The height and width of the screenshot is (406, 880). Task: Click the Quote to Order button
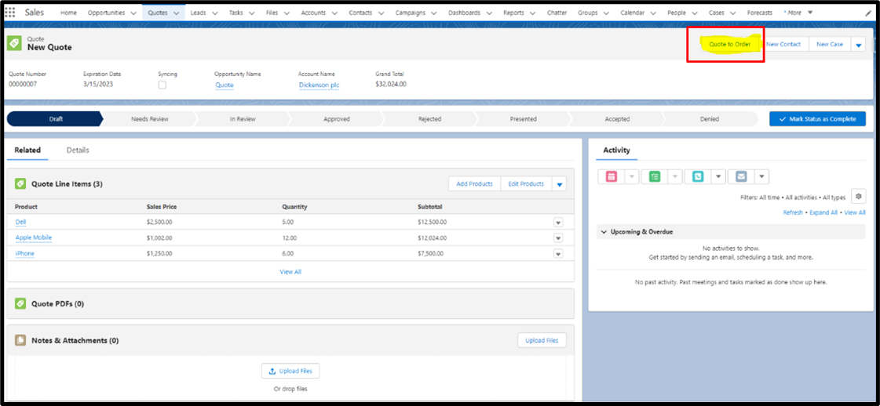click(x=729, y=45)
